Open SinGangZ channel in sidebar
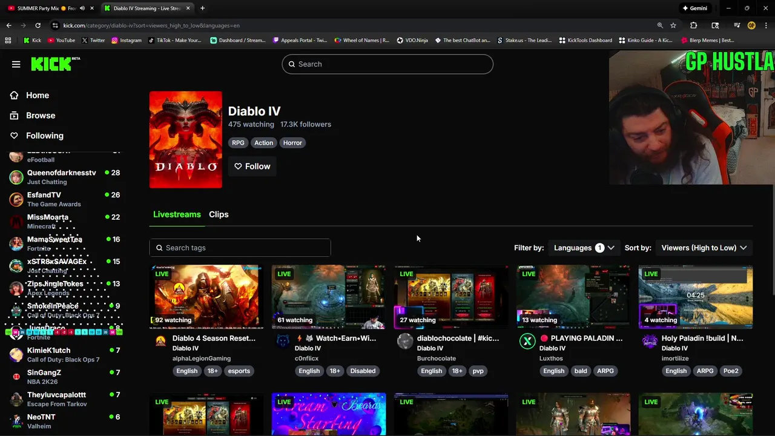This screenshot has height=436, width=775. [65, 377]
